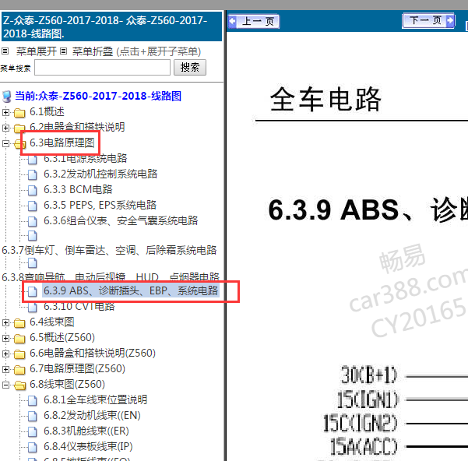The width and height of the screenshot is (468, 461).
Task: Click the 6.3.9 ABS heading in document
Action: coord(368,210)
